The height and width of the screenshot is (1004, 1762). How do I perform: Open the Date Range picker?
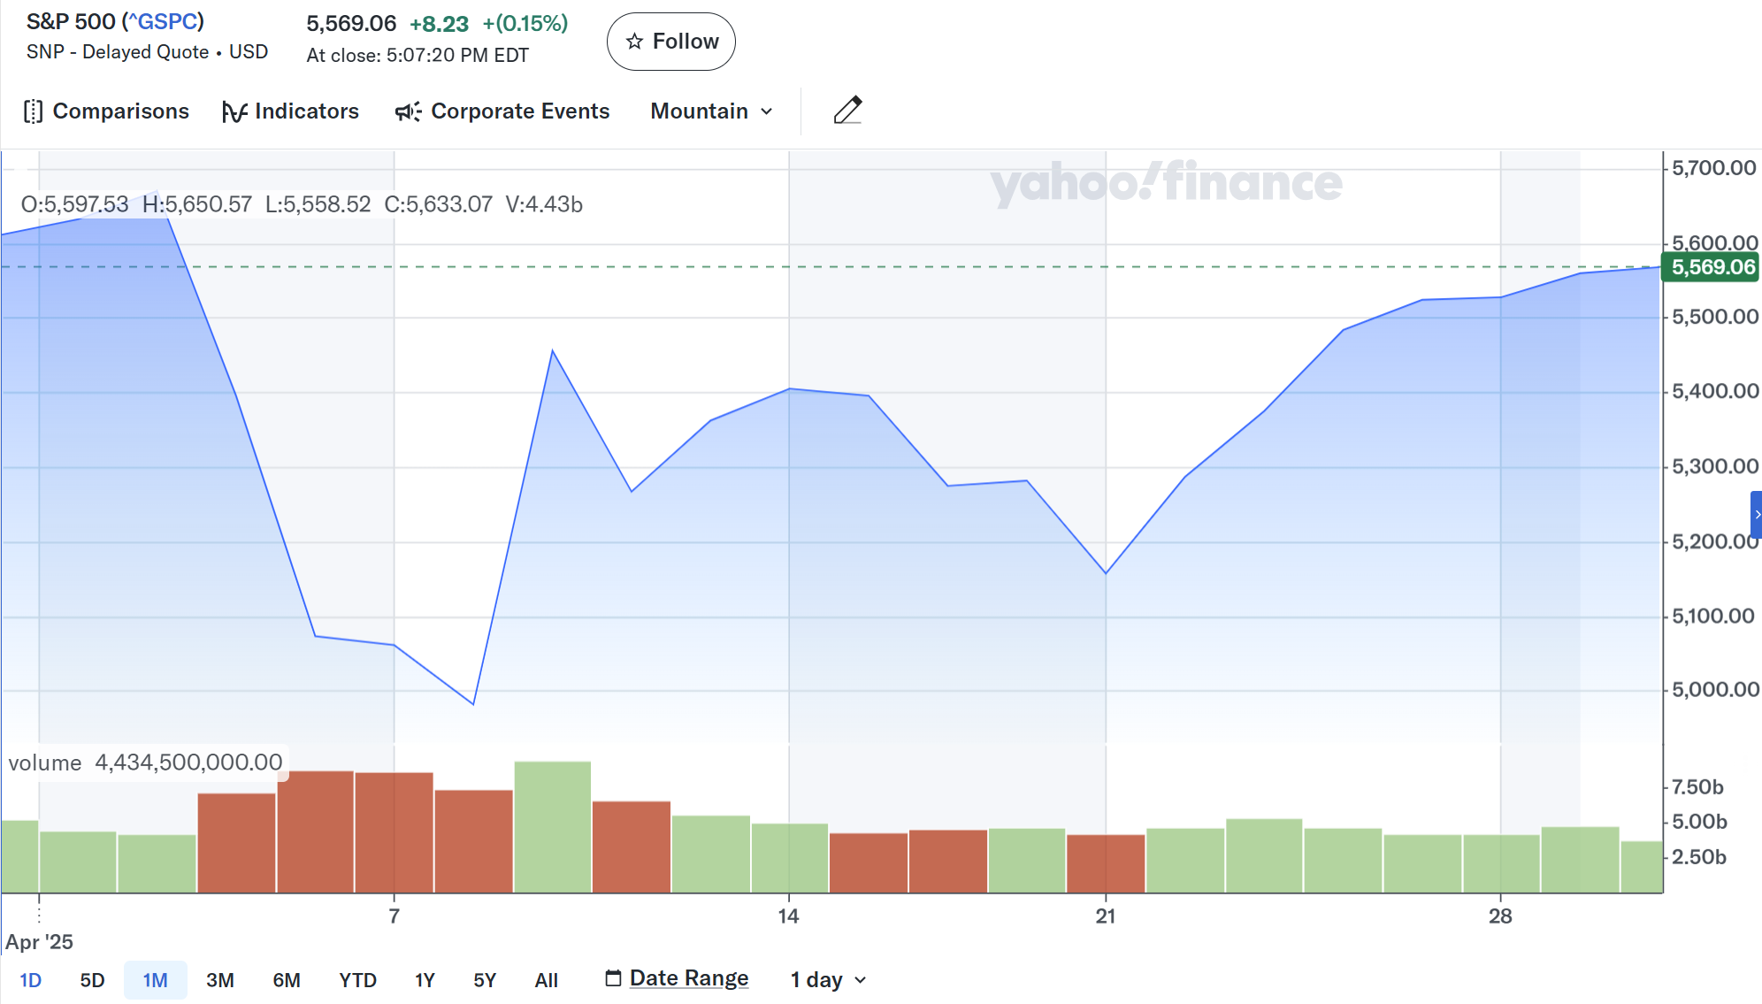(x=677, y=978)
